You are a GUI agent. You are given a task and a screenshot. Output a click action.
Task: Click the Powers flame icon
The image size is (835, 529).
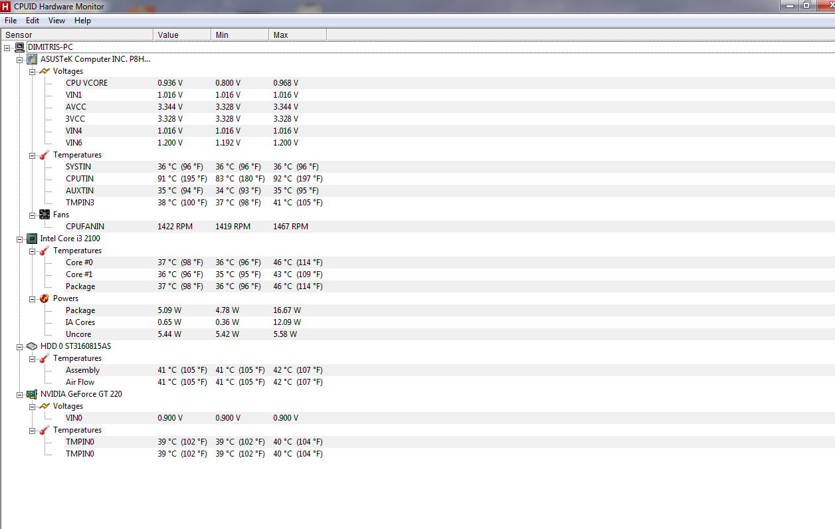click(45, 298)
